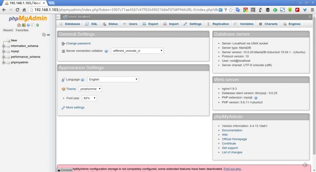Open the Users tab
Image resolution: width=316 pixels, height=172 pixels.
click(130, 24)
